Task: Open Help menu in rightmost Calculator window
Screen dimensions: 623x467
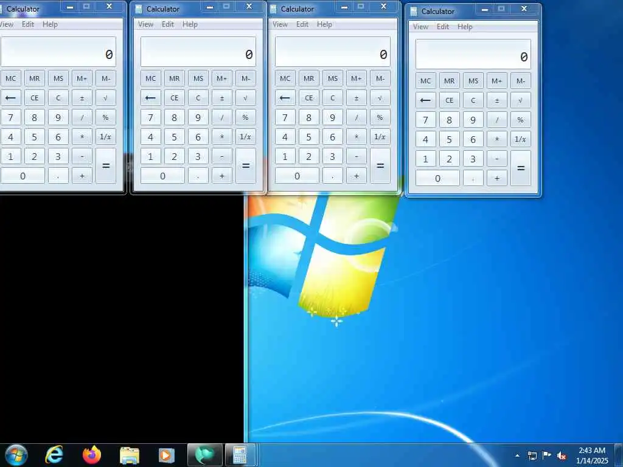Action: coord(465,27)
